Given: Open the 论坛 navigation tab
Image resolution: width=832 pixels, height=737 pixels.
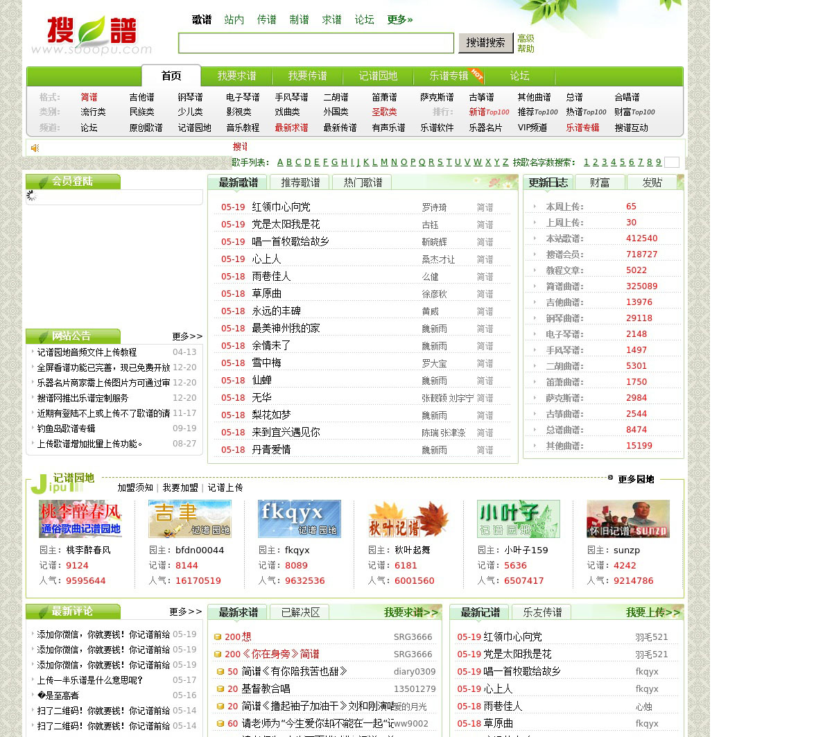Looking at the screenshot, I should click(519, 76).
